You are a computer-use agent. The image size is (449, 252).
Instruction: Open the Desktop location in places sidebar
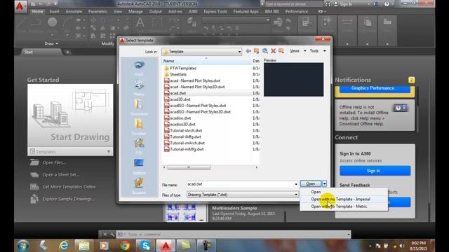[x=139, y=167]
